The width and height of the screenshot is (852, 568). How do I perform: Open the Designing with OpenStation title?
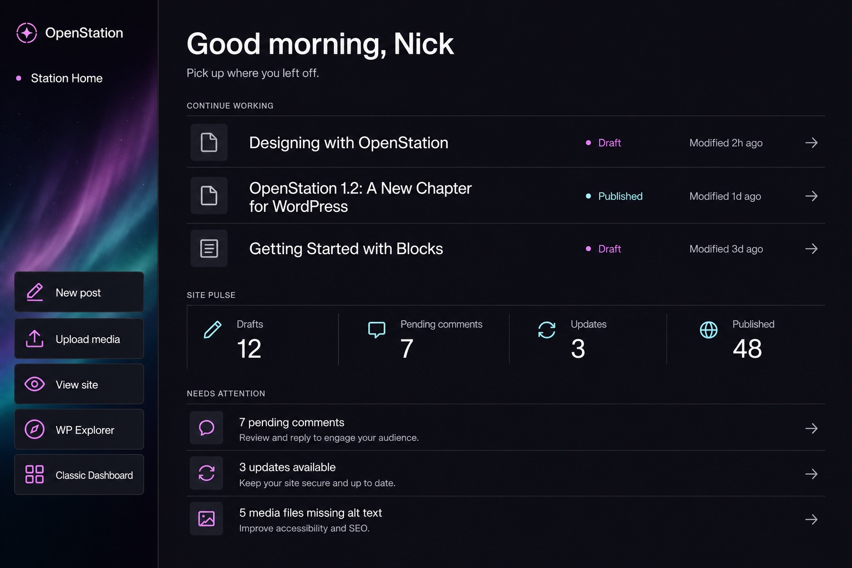point(348,143)
